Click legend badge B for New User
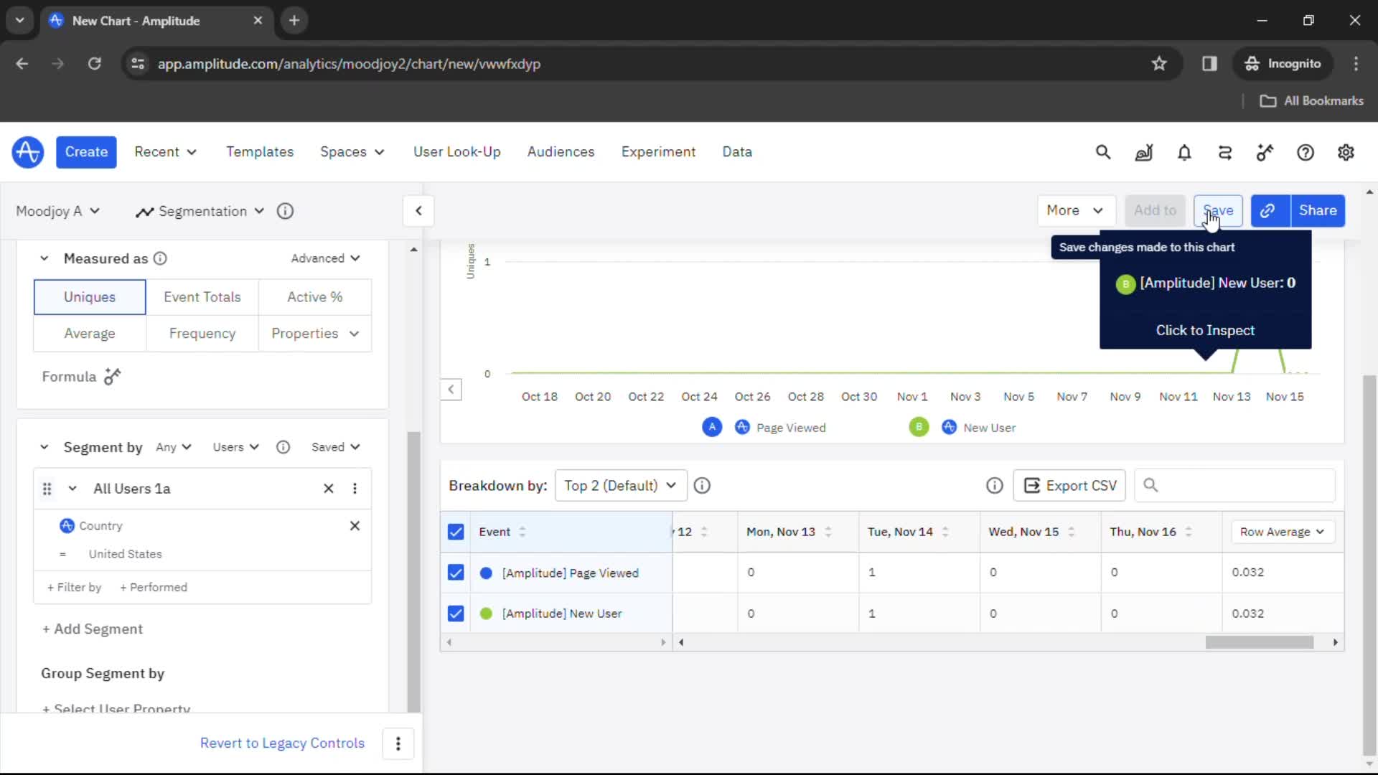 click(x=919, y=427)
